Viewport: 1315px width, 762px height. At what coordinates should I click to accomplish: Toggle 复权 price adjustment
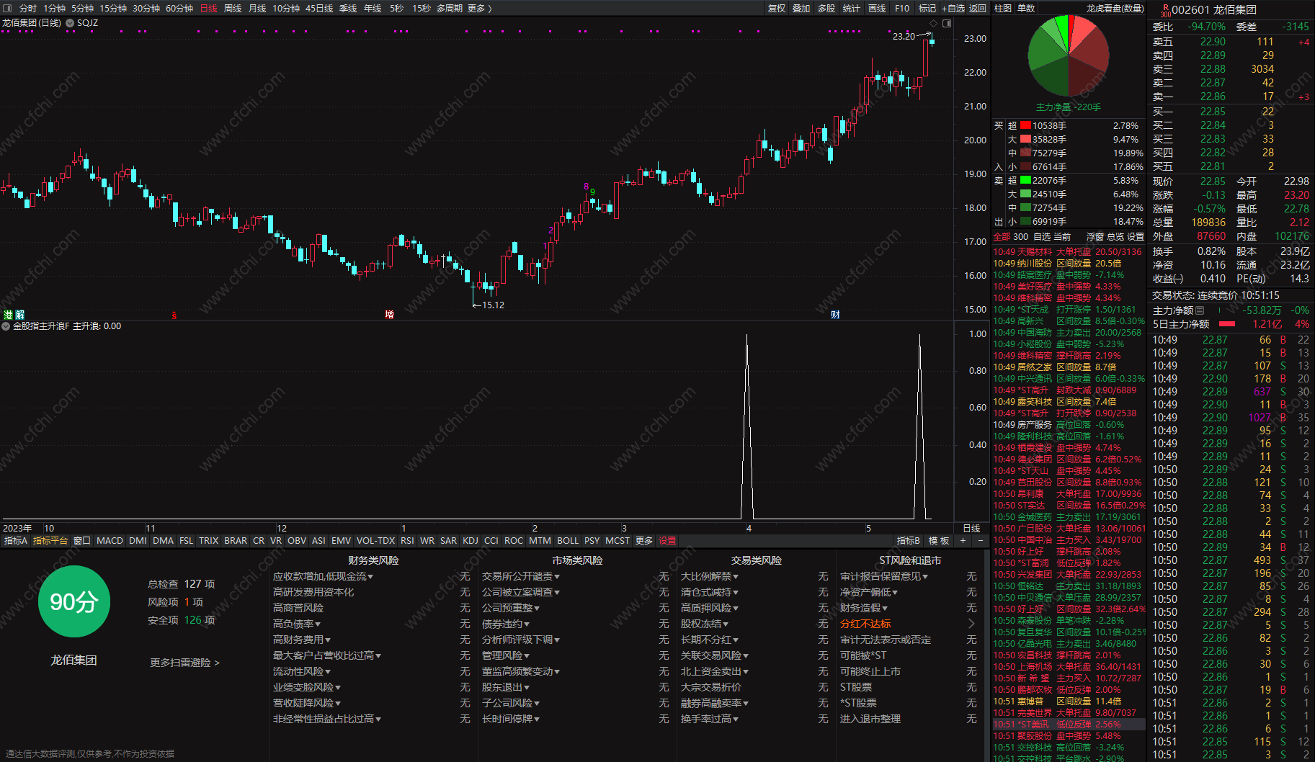pos(776,8)
